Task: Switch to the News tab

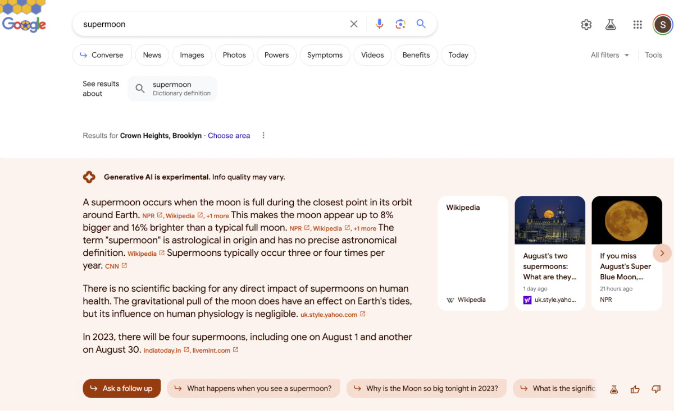Action: click(x=152, y=55)
